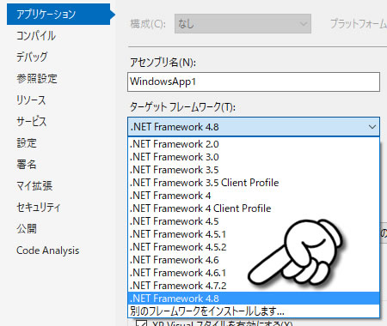Open the 署名 tab
Viewport: 387px width, 326px height.
[27, 165]
